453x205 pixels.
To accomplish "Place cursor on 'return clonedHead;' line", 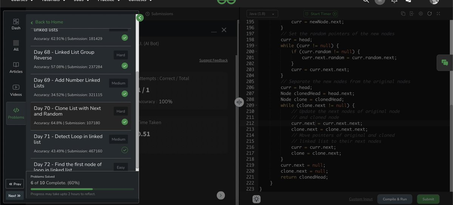I will (304, 177).
